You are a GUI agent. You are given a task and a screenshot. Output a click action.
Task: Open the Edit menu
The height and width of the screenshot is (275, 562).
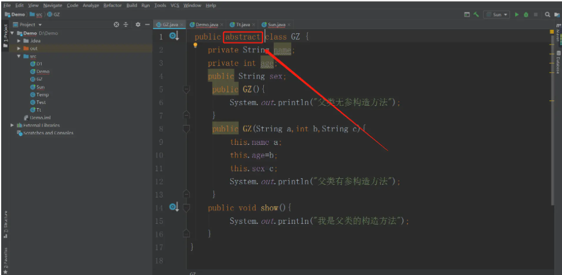20,5
